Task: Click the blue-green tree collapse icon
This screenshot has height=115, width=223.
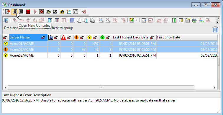Action: 194,20
